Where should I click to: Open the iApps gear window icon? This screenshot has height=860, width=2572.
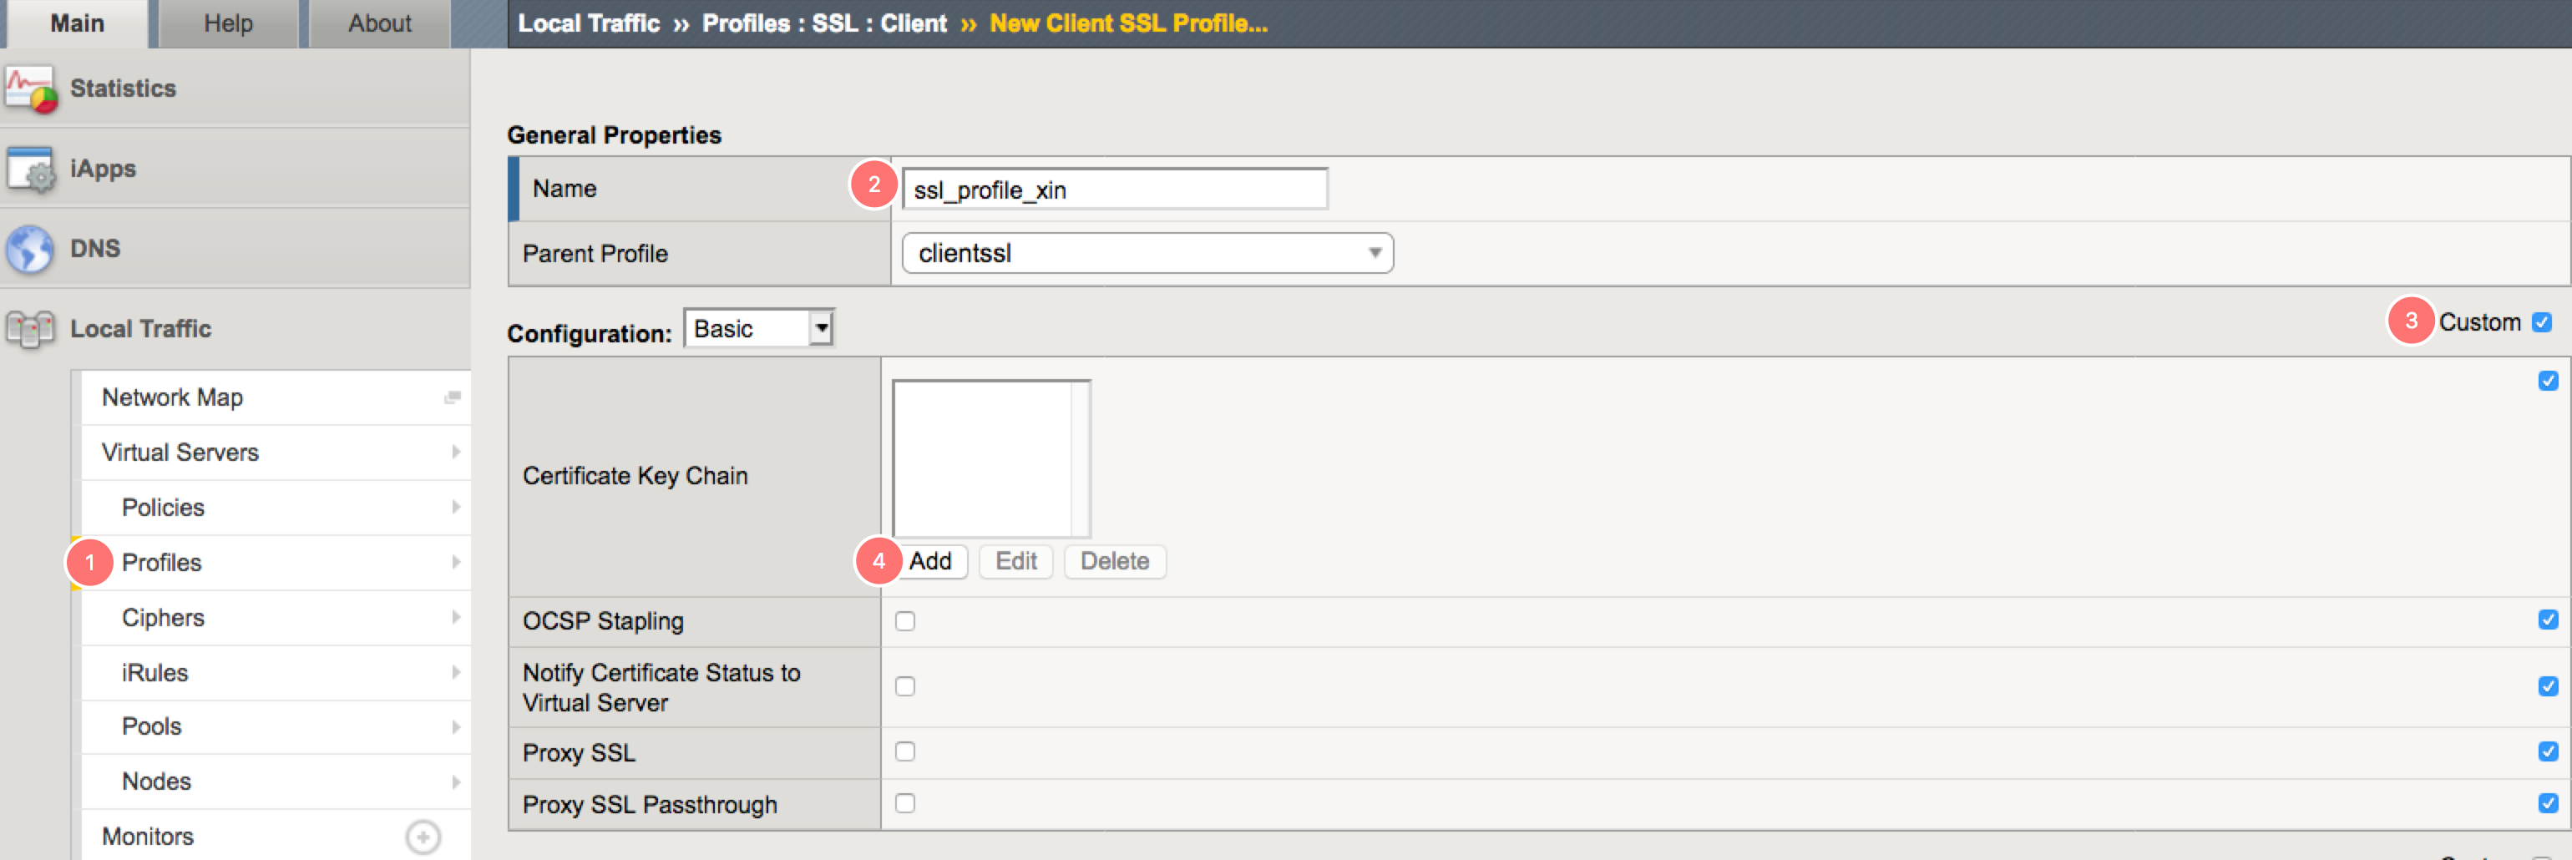30,169
